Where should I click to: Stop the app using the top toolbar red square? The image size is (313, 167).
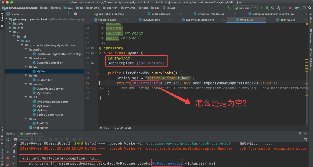[290, 8]
